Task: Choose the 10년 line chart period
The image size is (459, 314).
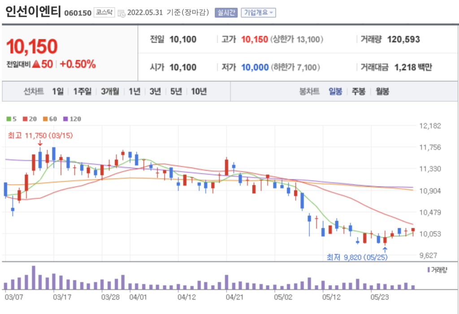Action: 199,91
